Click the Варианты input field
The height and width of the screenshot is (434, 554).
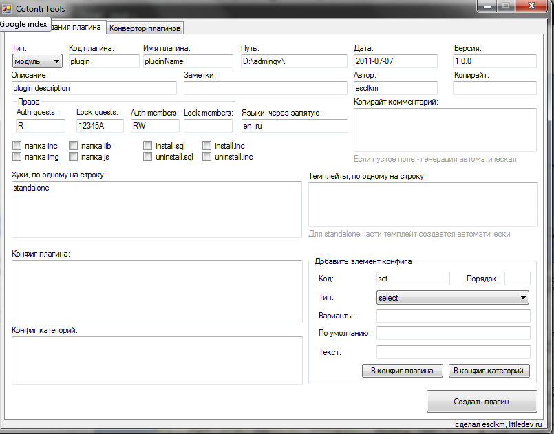pyautogui.click(x=454, y=315)
